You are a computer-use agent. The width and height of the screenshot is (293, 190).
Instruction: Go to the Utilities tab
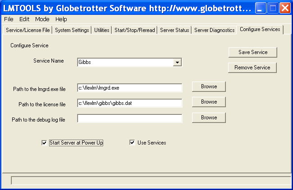click(102, 30)
